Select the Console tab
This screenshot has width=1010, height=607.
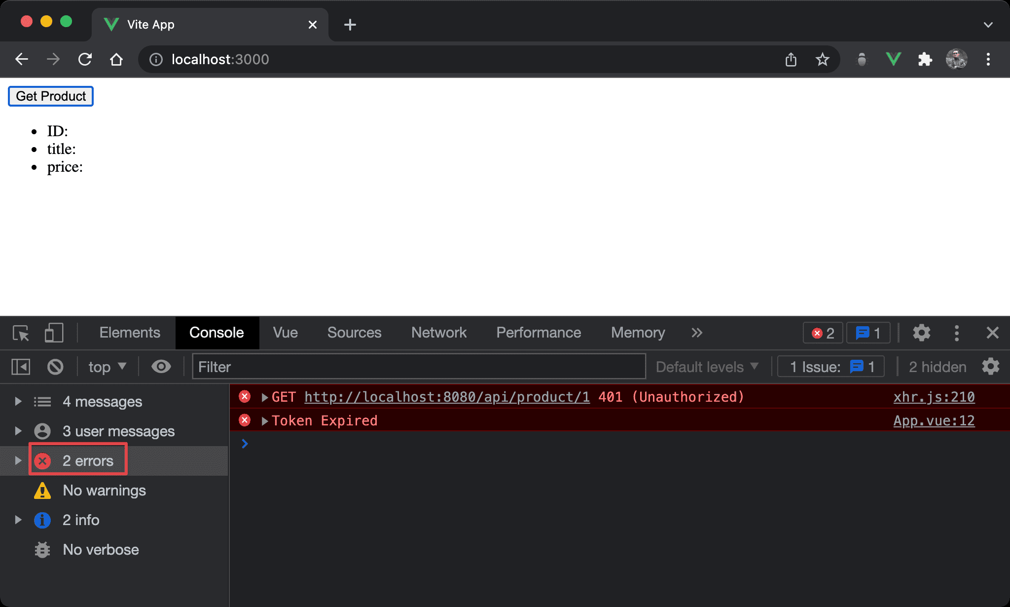tap(216, 333)
